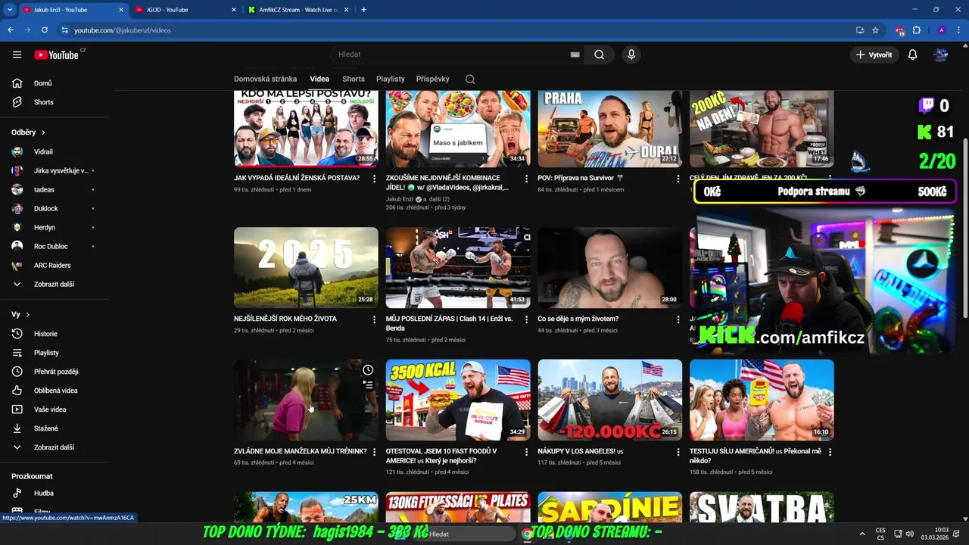The image size is (969, 545).
Task: Go back with the browser back arrow
Action: tap(10, 30)
